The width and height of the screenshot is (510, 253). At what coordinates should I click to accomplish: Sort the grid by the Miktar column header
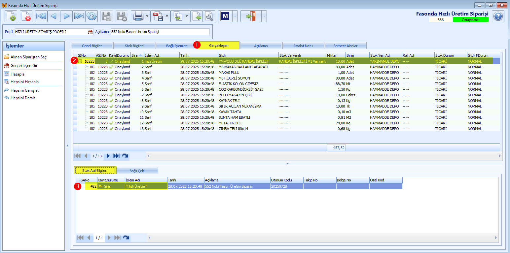[336, 55]
